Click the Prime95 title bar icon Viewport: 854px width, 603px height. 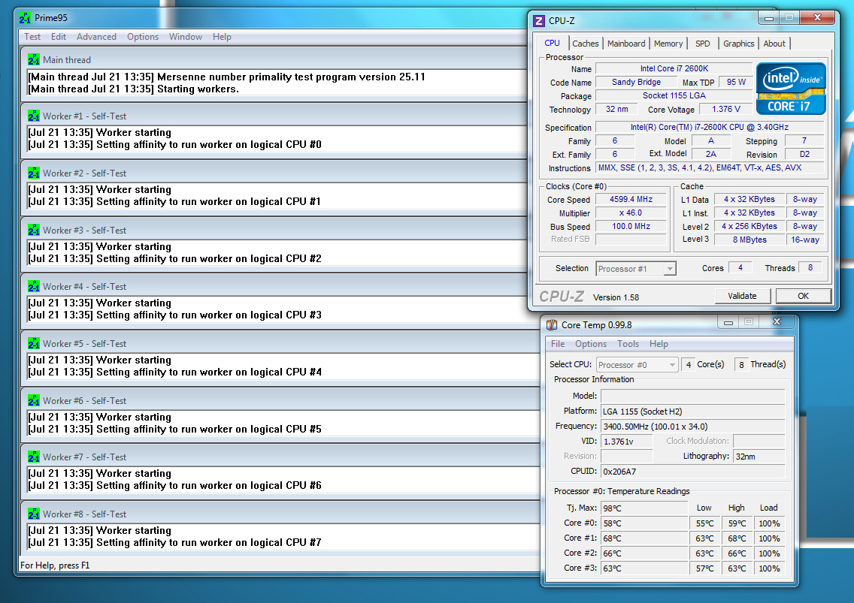[x=25, y=17]
